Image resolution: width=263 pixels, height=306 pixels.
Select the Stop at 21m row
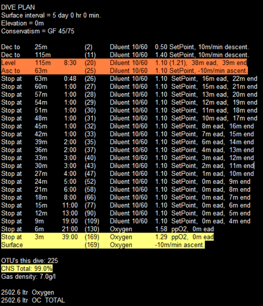pos(126,189)
